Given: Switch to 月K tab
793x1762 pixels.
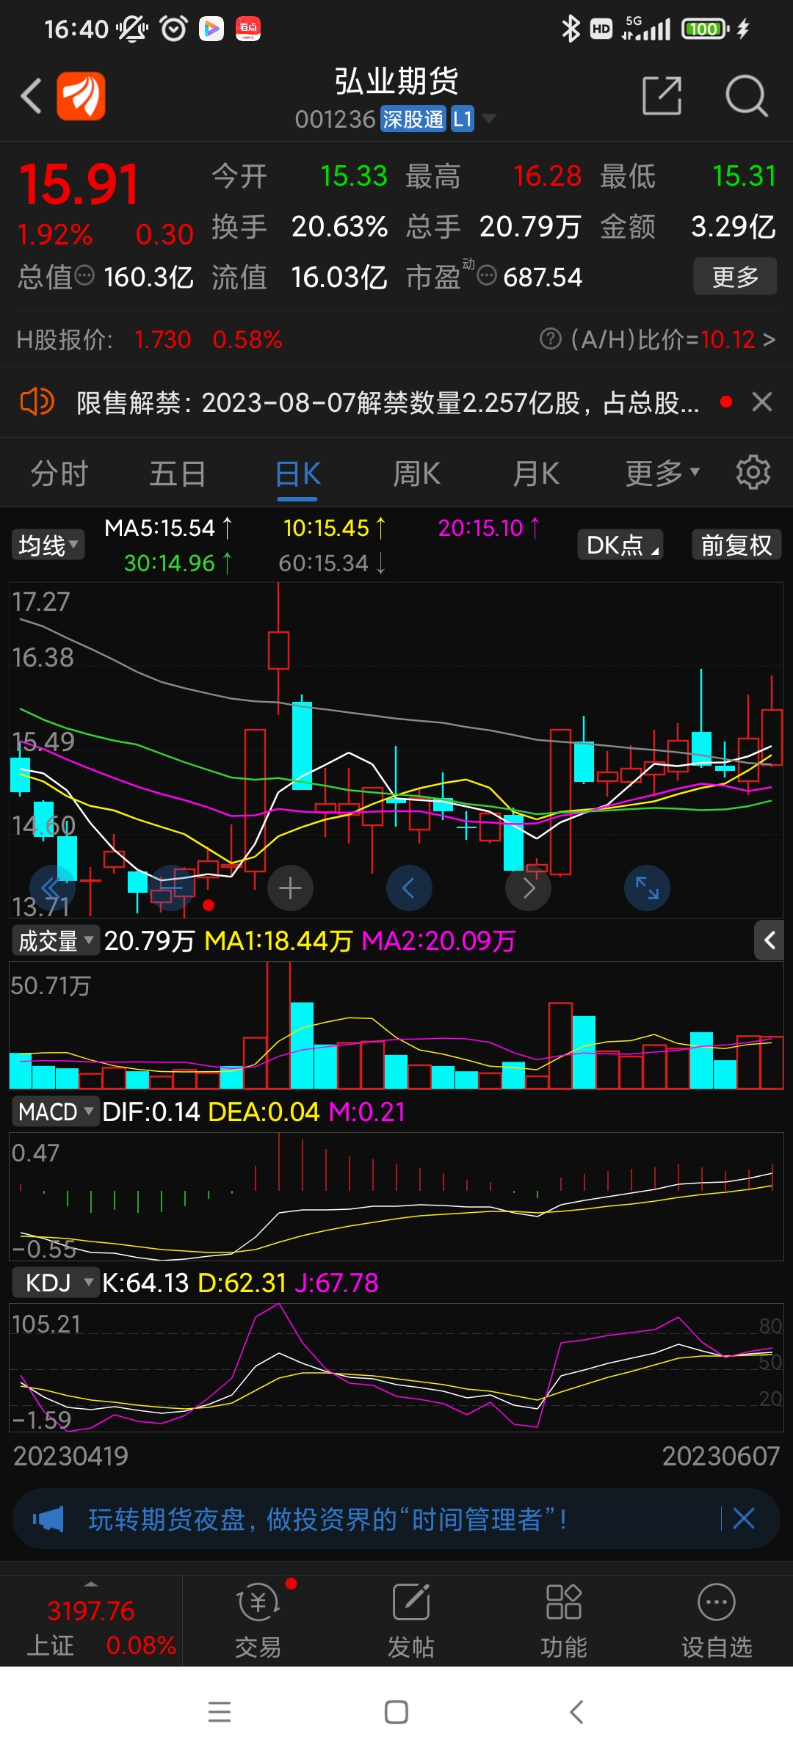Looking at the screenshot, I should tap(536, 474).
